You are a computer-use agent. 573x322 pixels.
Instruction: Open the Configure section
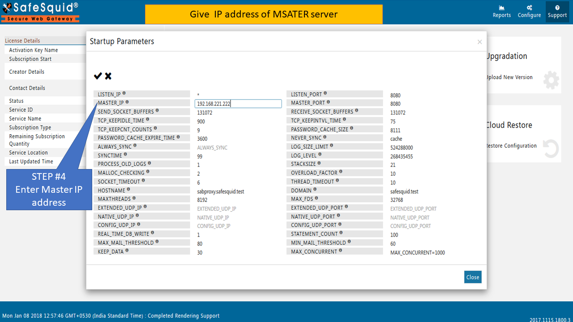click(x=529, y=12)
